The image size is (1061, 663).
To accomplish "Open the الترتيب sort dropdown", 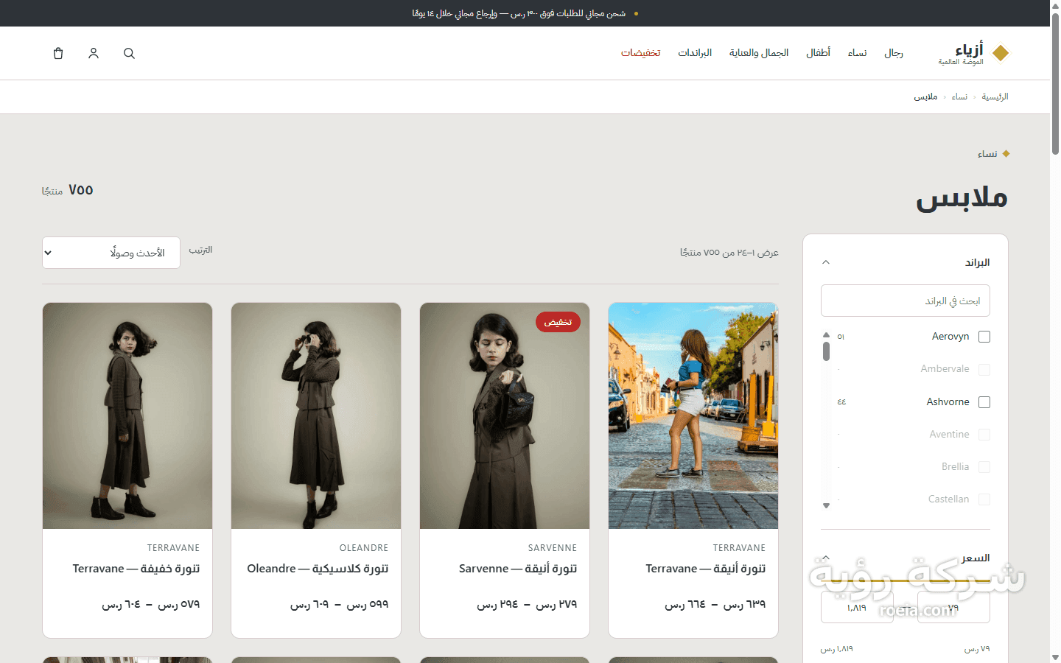I will coord(111,253).
